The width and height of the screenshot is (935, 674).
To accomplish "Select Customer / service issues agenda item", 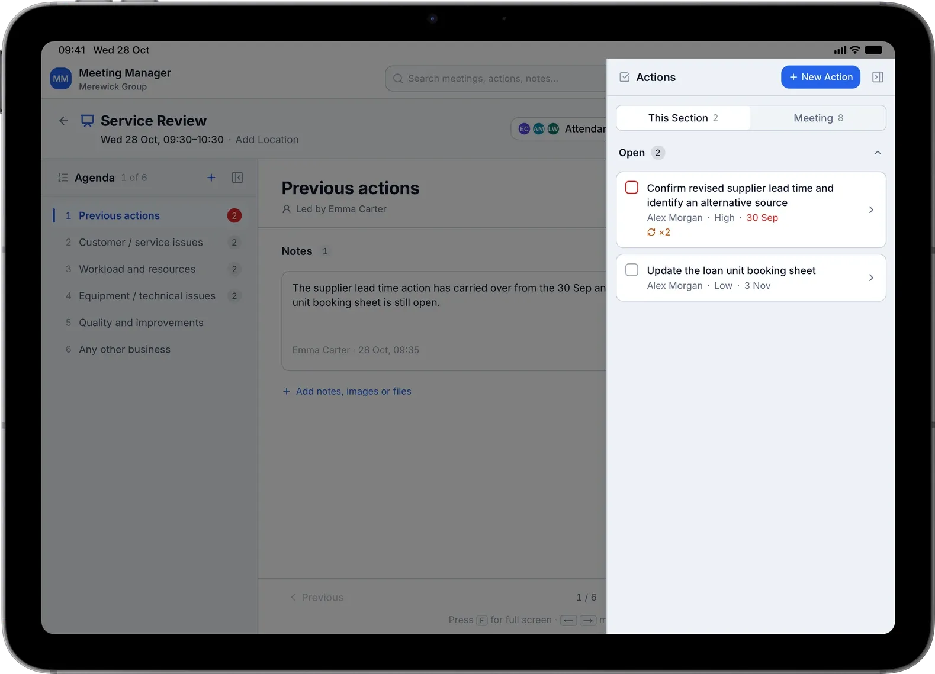I will (x=150, y=243).
